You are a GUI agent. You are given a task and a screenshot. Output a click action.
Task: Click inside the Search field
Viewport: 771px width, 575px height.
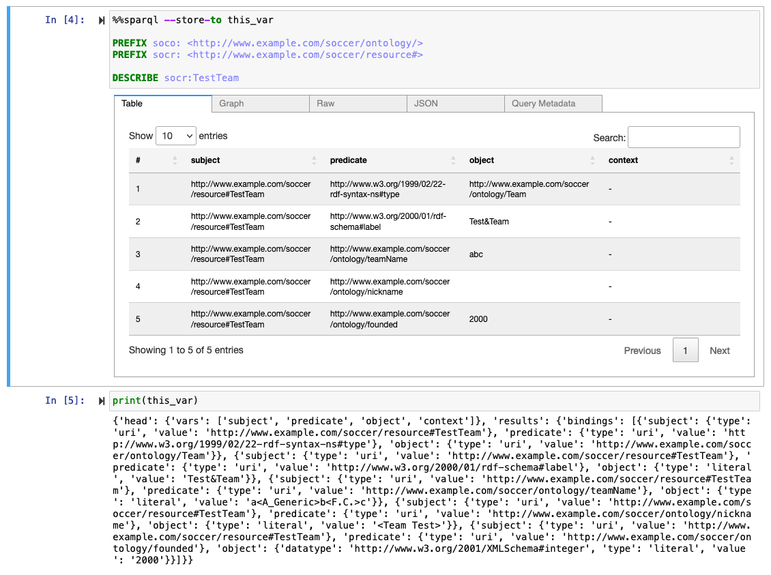click(684, 136)
